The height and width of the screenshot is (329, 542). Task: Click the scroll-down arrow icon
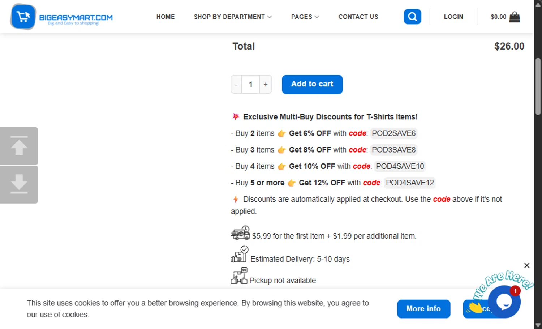point(19,184)
